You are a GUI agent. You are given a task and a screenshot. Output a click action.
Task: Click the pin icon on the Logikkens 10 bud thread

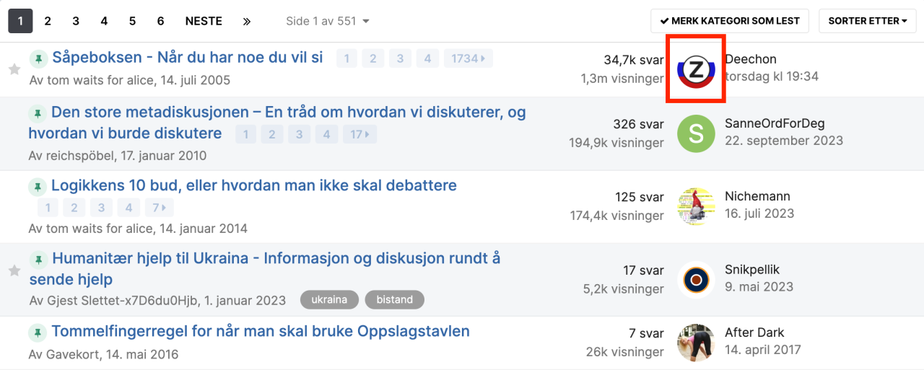coord(38,187)
